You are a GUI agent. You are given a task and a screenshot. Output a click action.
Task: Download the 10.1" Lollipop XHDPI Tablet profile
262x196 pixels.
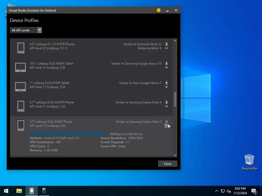pos(166,63)
